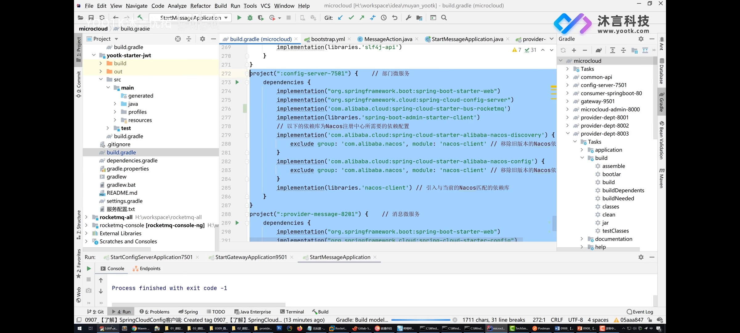Push commits with Git green arrow

(x=362, y=18)
